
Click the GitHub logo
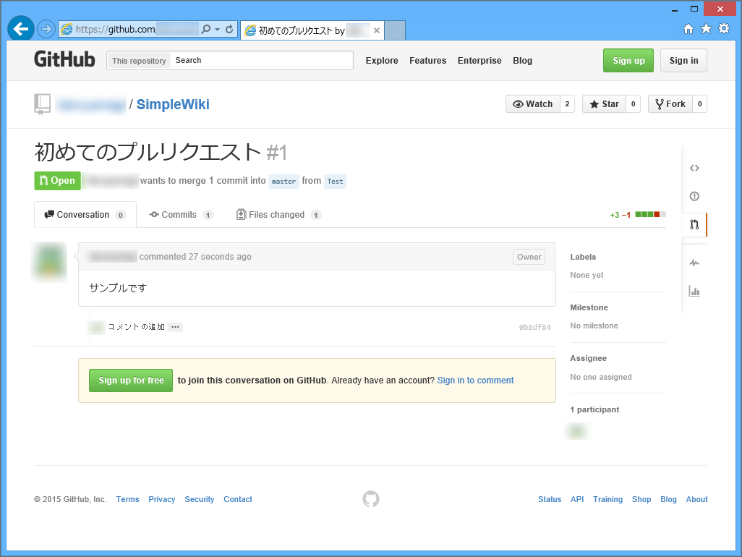(64, 59)
